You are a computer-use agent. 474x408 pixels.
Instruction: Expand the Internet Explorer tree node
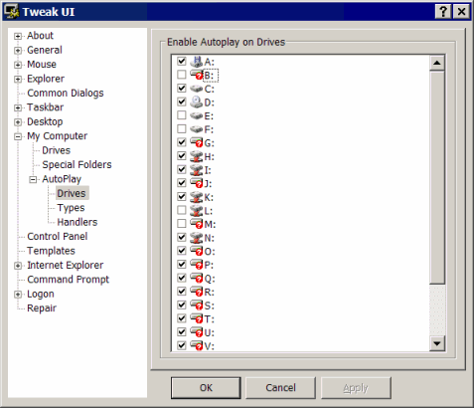click(18, 266)
